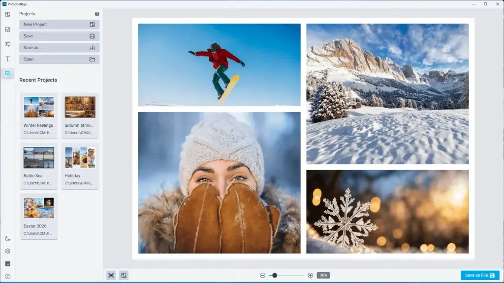Click the New Project button

[x=59, y=25]
